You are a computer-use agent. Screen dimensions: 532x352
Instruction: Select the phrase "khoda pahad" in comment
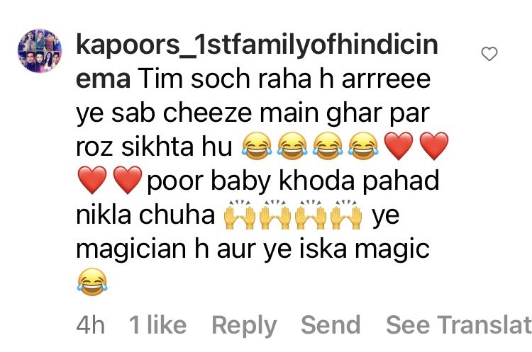[x=359, y=181]
